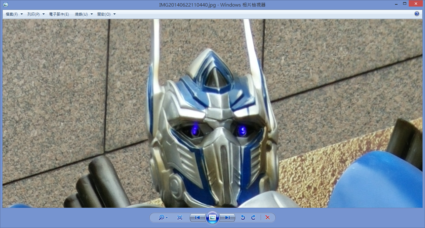Go to the next photo
Viewport: 425px width, 228px height.
[227, 218]
